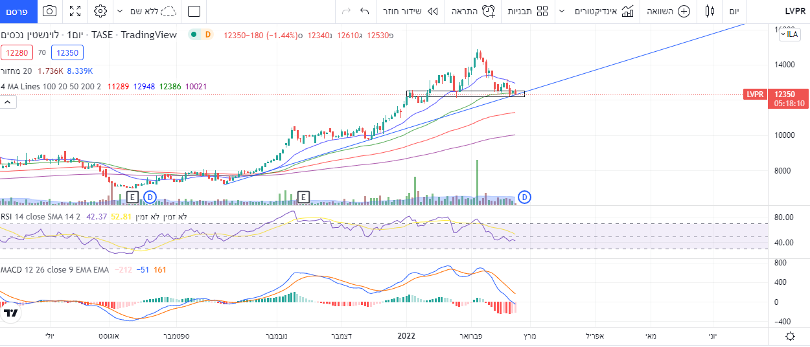The image size is (810, 347).
Task: Open the ILA currency dropdown
Action: [789, 34]
